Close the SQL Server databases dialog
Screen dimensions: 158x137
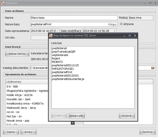[x=135, y=36]
